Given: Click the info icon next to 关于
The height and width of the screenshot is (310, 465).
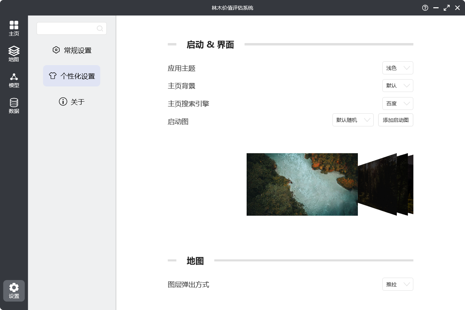Looking at the screenshot, I should point(62,102).
